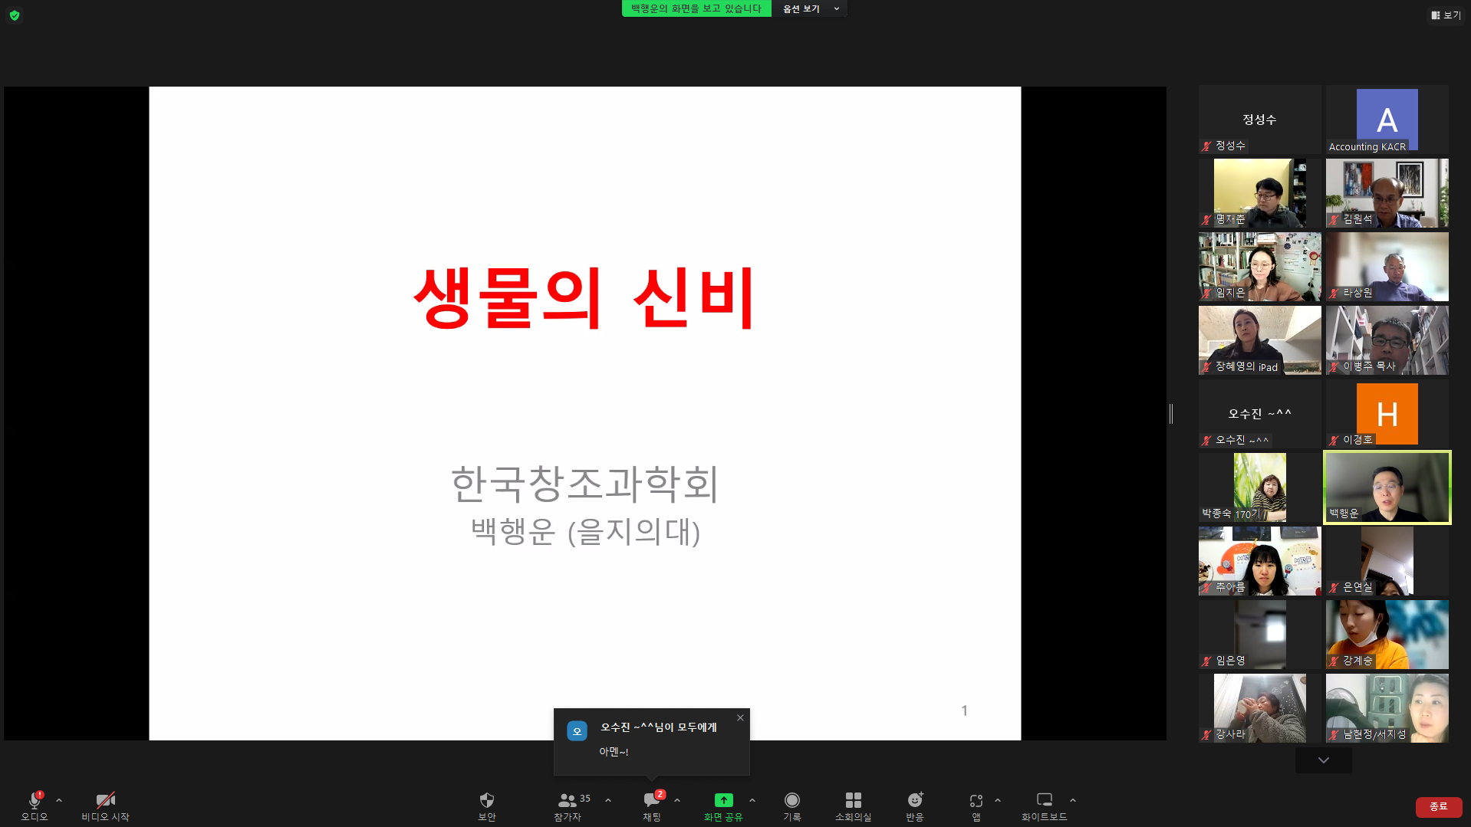
Task: Expand arrow next to 화면 공유
Action: [752, 800]
